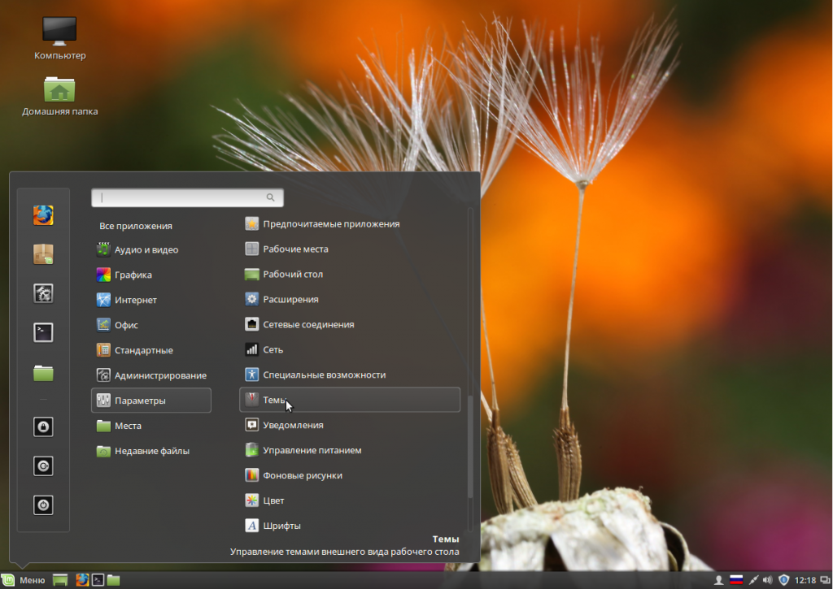
Task: Click the Меню button on the panel
Action: click(x=24, y=580)
